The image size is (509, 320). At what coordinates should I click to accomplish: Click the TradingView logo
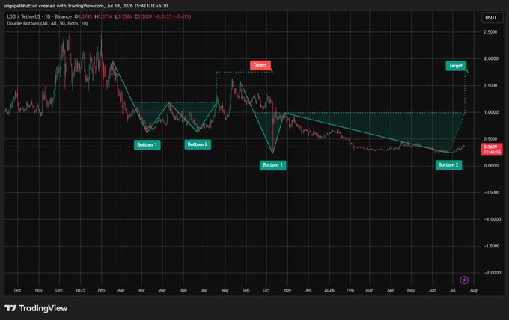pyautogui.click(x=36, y=308)
